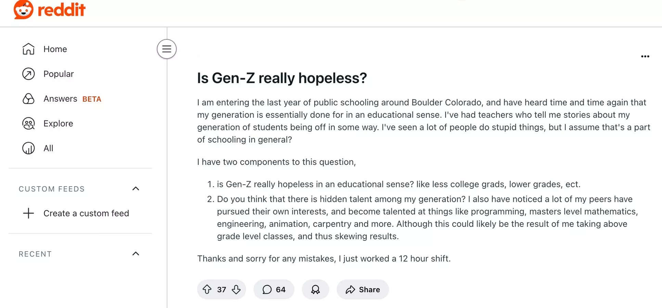This screenshot has width=662, height=308.
Task: Give an award to this post
Action: (315, 290)
